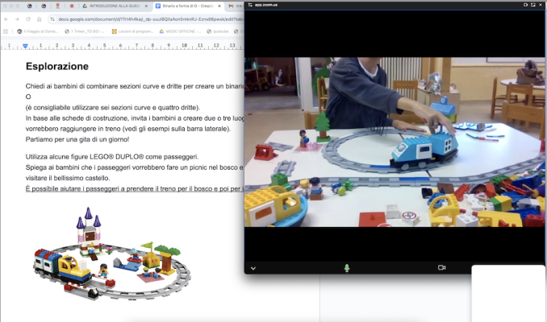Toggle the Zoom camera video button

441,267
